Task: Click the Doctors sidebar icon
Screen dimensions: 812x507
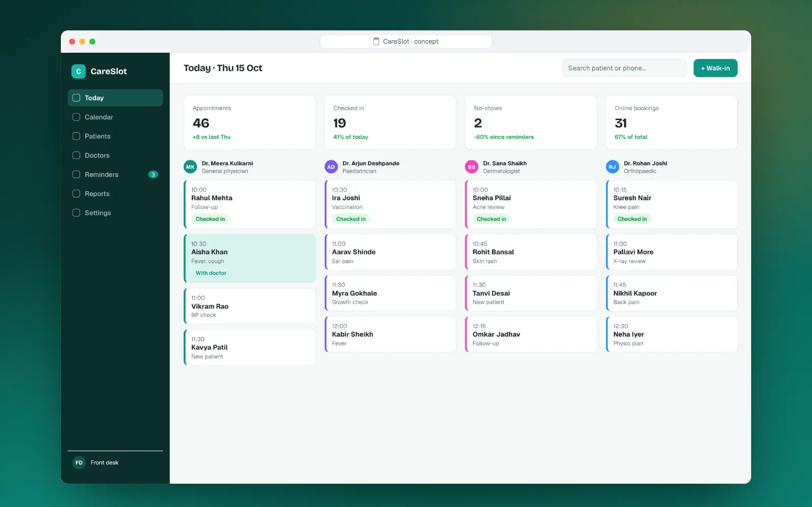Action: 76,155
